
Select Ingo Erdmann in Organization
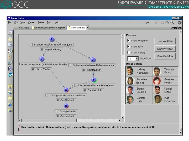pos(165,99)
